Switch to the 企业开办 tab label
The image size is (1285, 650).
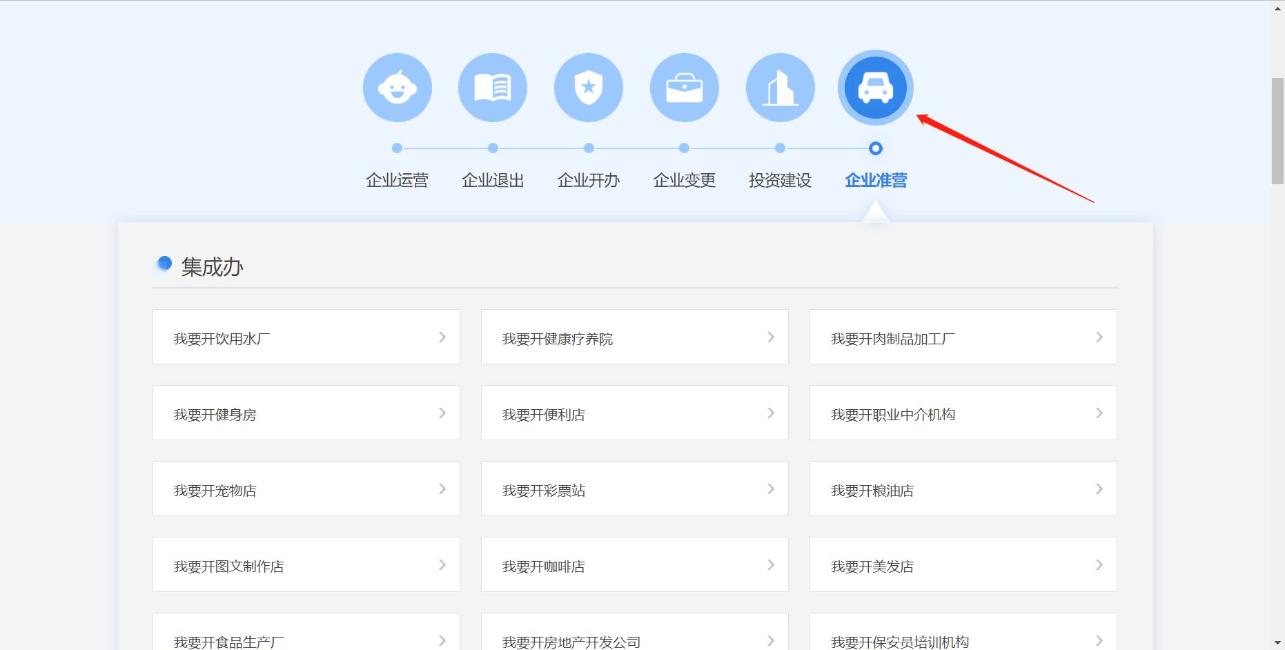point(589,180)
